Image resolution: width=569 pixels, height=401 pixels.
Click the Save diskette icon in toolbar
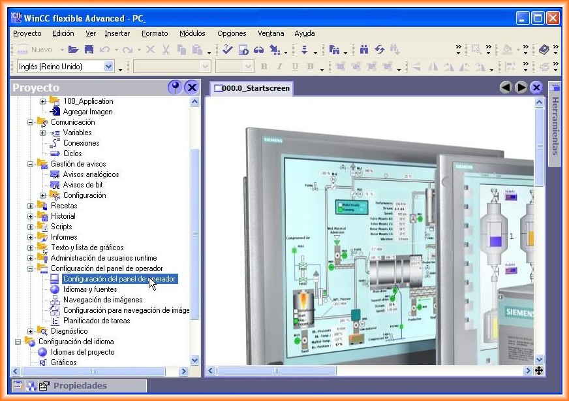(x=89, y=50)
